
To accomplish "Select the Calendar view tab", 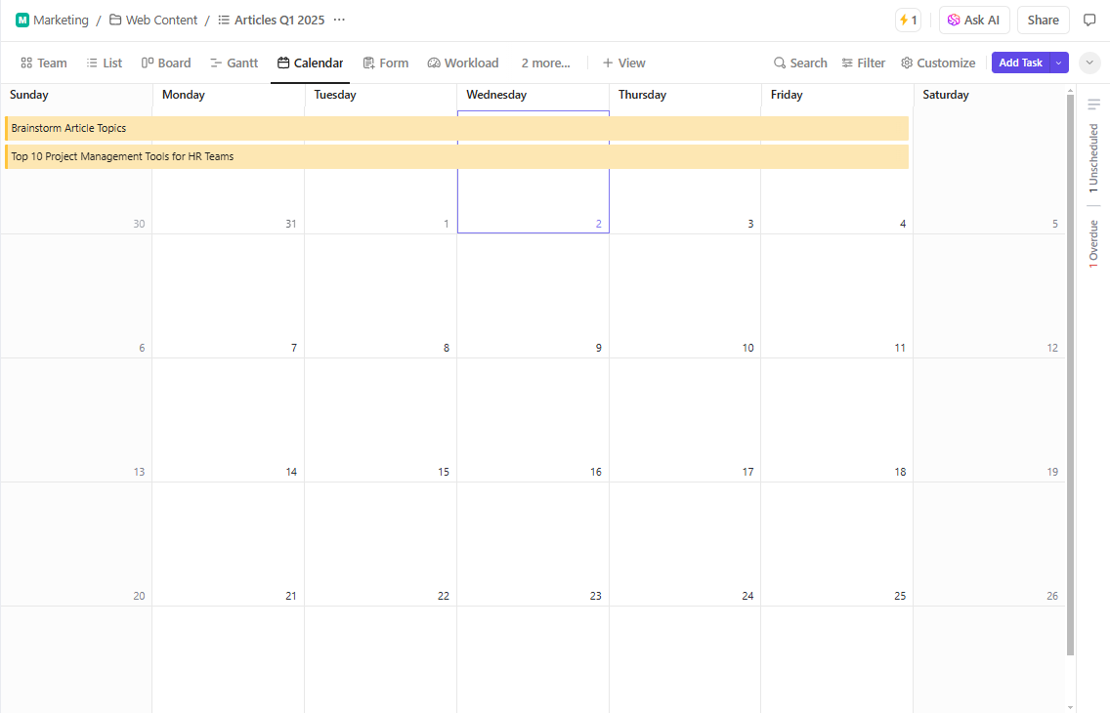I will pos(310,63).
